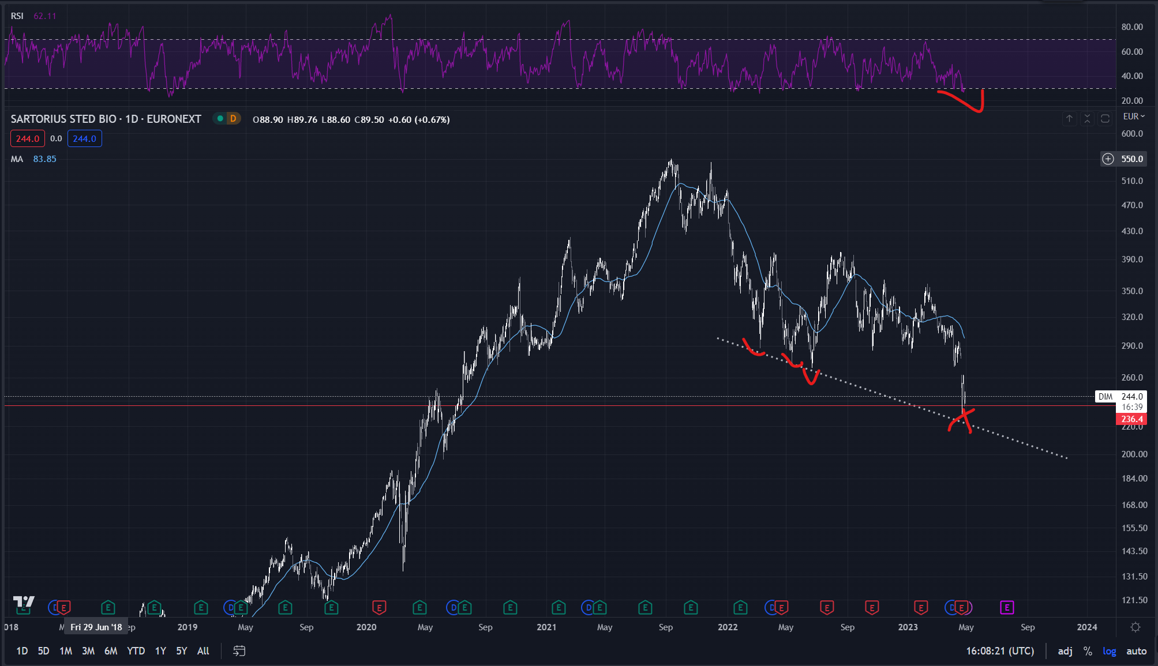Click the 0.0 spread value
This screenshot has height=666, width=1158.
[x=56, y=138]
